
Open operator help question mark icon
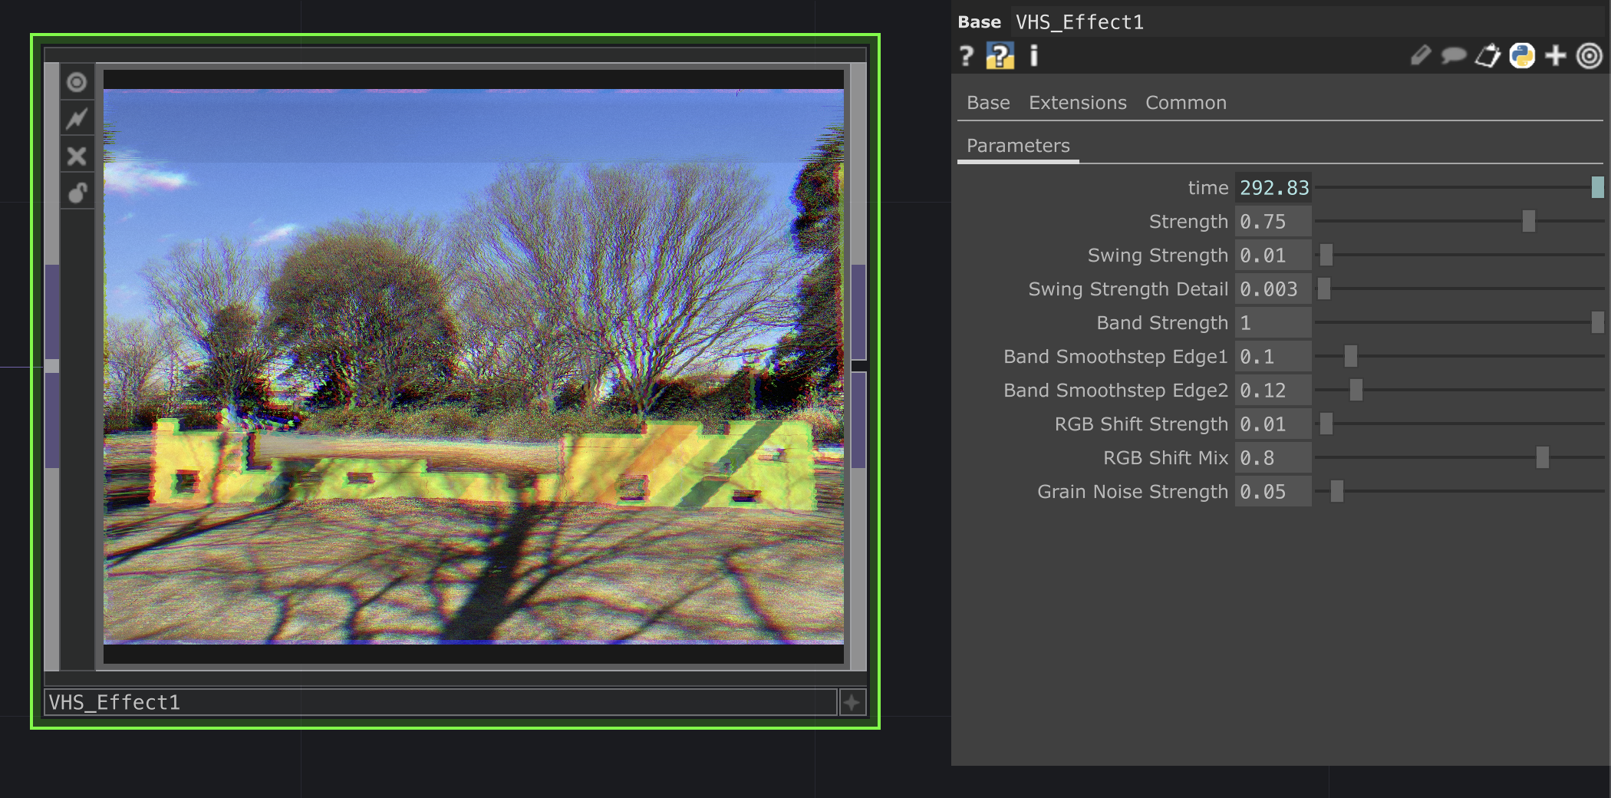967,56
